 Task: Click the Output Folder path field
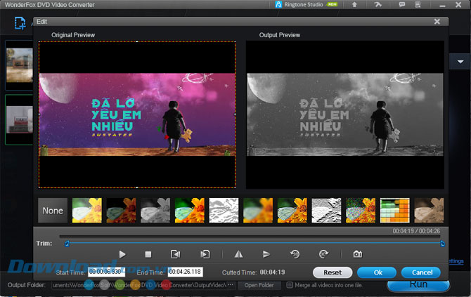click(139, 285)
